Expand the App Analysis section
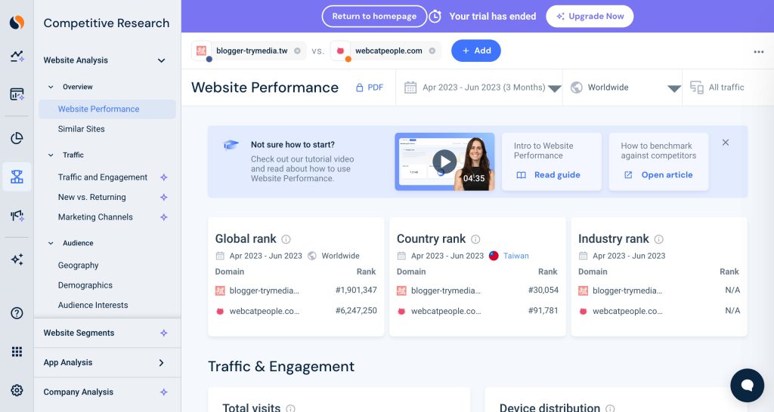774x412 pixels. (161, 363)
